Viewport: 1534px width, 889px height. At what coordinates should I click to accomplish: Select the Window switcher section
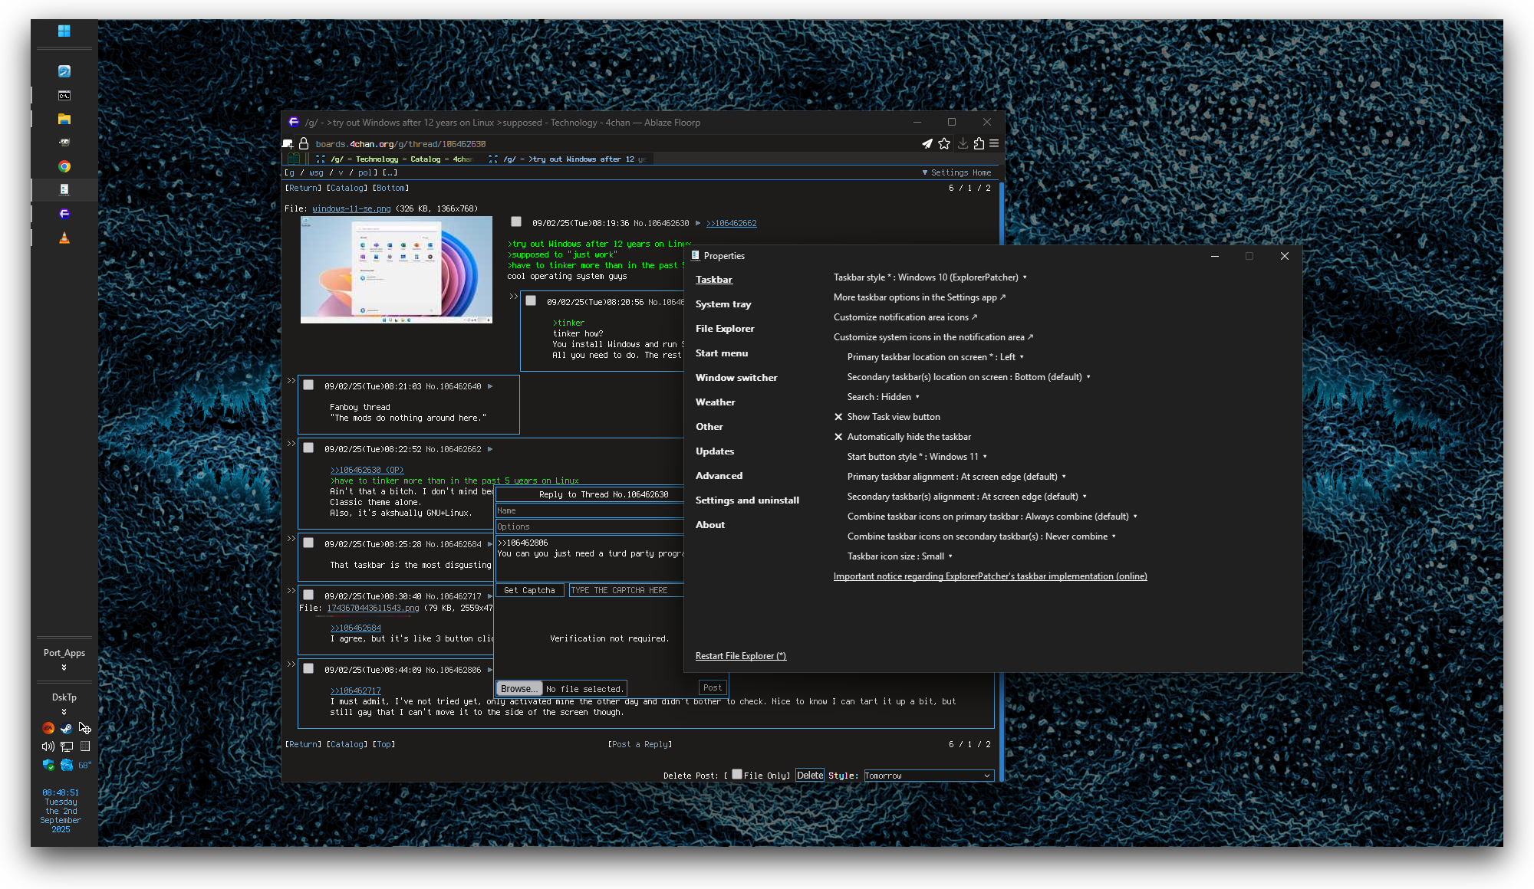point(736,378)
